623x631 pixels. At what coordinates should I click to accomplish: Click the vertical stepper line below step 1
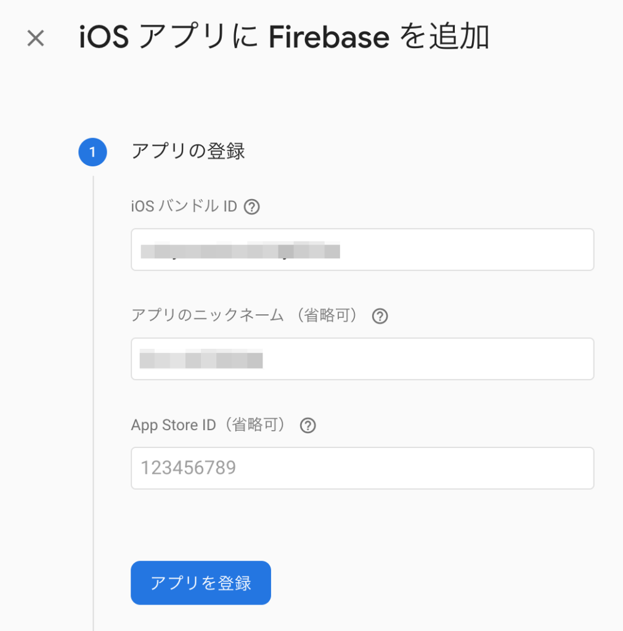pos(94,402)
